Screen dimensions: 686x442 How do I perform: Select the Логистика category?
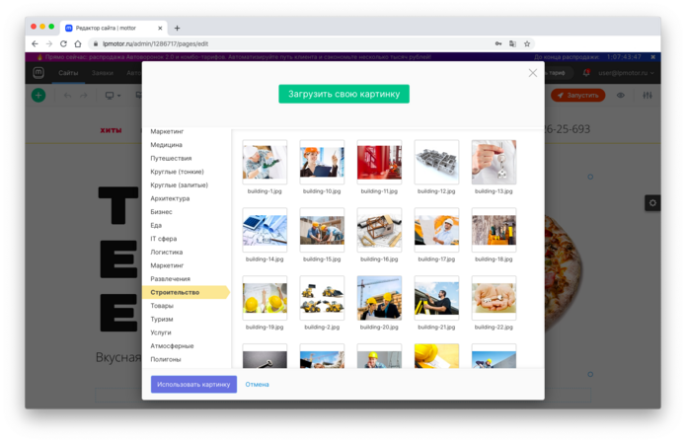167,253
